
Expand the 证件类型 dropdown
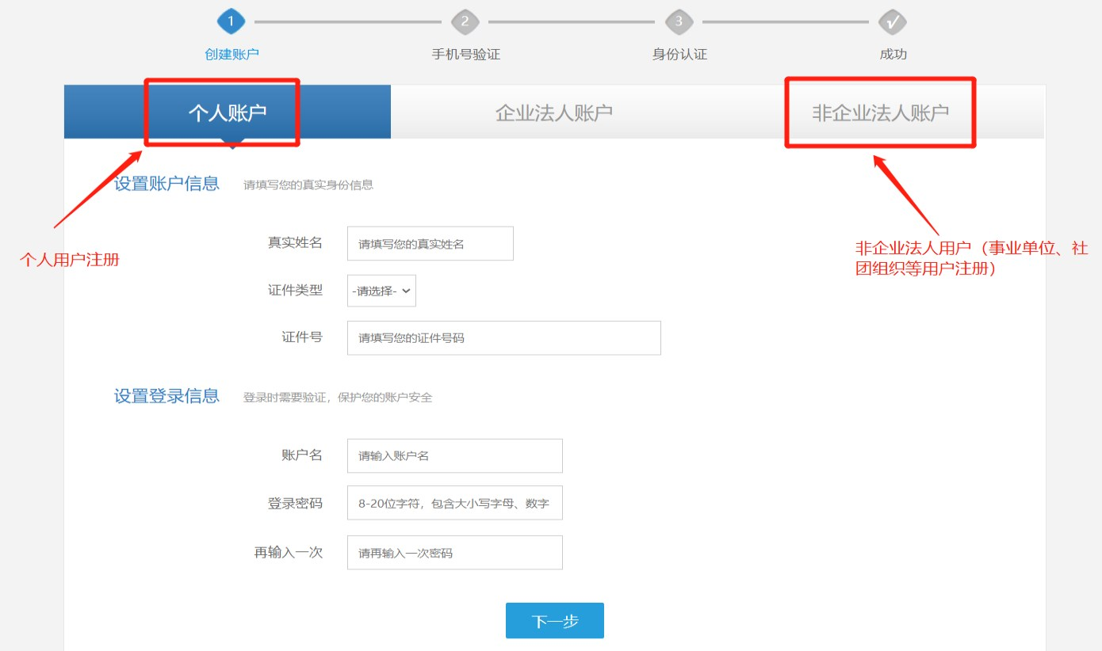pos(381,291)
